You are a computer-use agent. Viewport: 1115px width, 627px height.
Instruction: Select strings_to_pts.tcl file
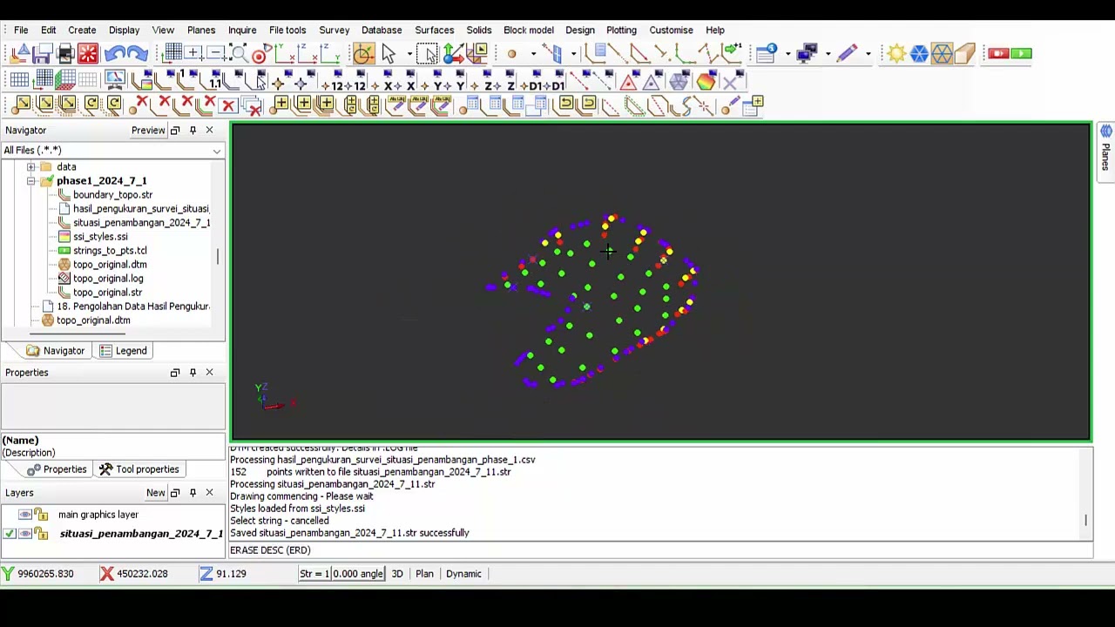[110, 250]
